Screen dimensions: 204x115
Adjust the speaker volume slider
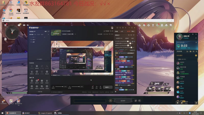(x=75, y=87)
